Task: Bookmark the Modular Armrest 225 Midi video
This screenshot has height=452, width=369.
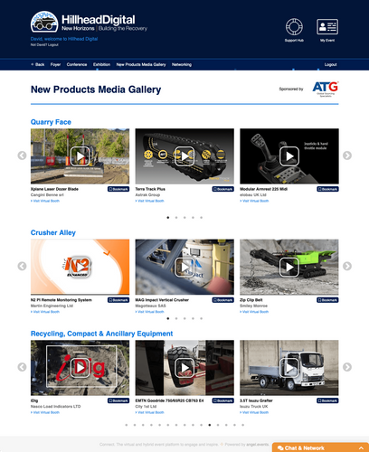Action: pyautogui.click(x=327, y=189)
